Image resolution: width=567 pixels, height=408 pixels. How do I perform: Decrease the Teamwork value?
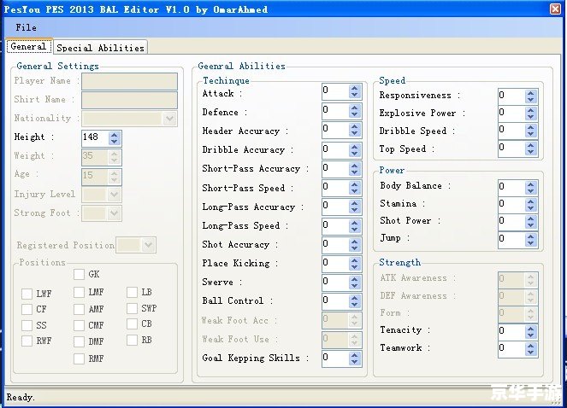click(530, 353)
